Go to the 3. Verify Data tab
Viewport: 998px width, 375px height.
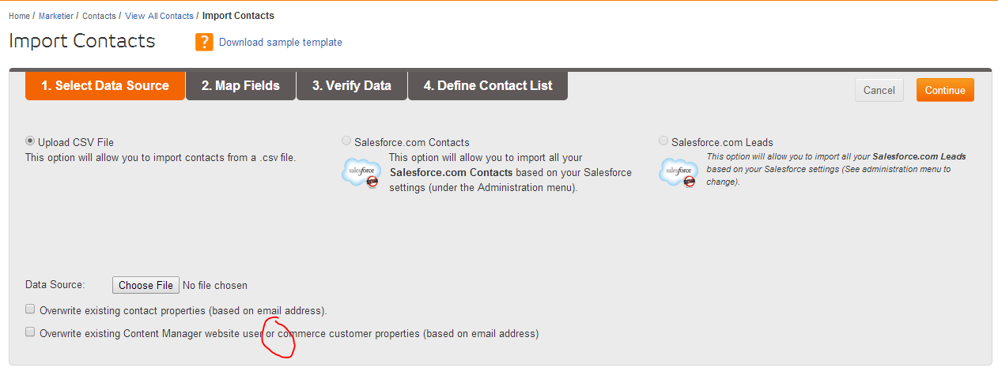coord(352,86)
